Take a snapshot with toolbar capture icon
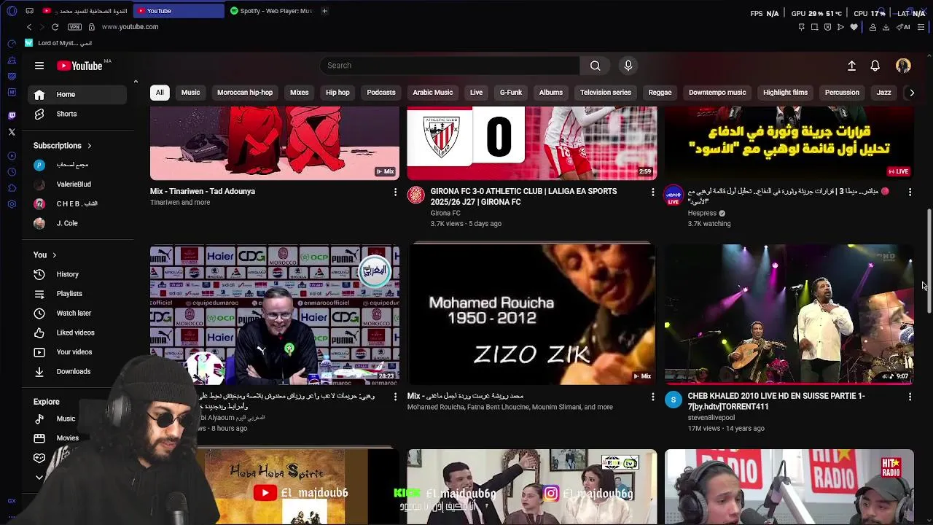The image size is (933, 525). [814, 27]
